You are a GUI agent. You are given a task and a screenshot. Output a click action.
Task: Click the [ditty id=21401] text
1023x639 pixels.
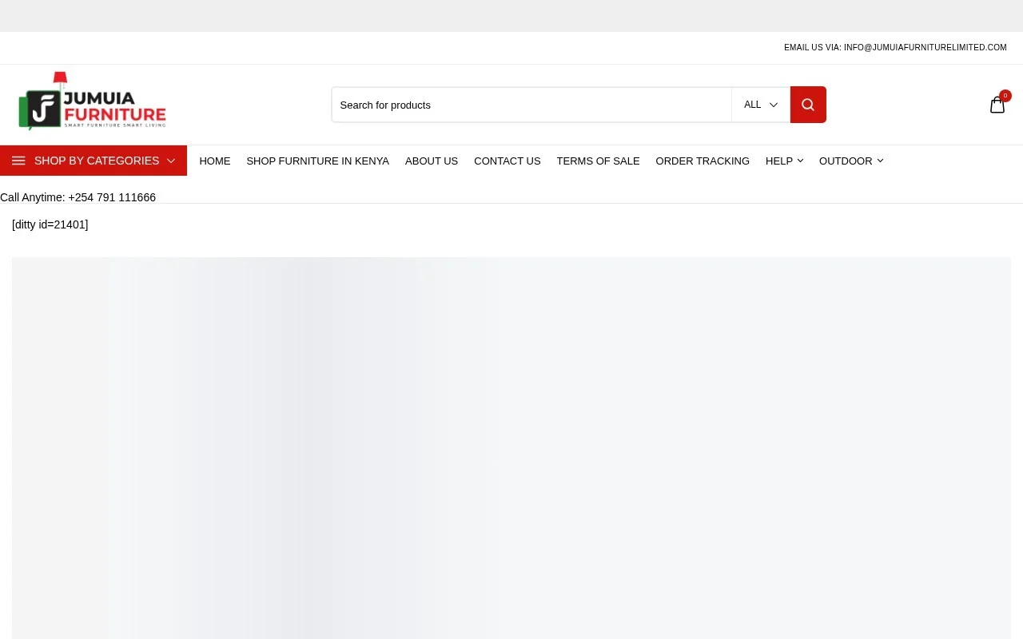[50, 224]
